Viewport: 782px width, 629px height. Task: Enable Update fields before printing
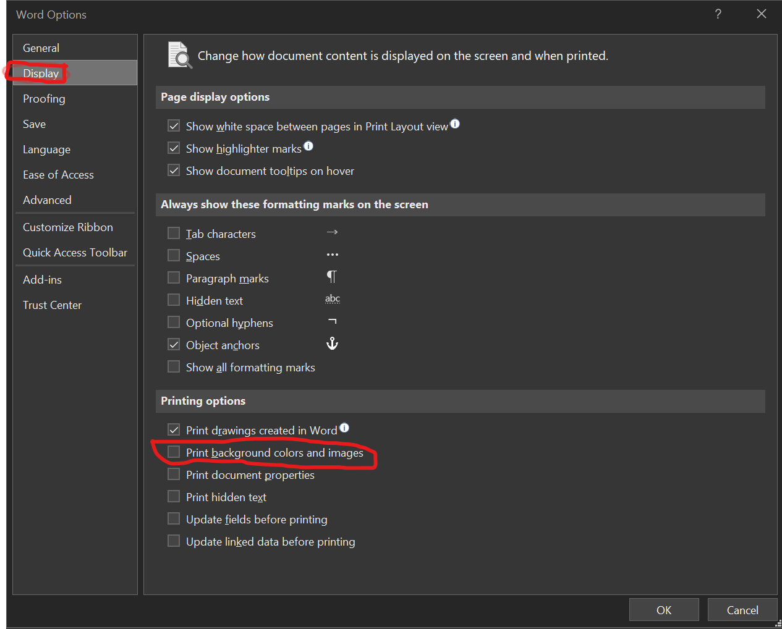pyautogui.click(x=174, y=519)
